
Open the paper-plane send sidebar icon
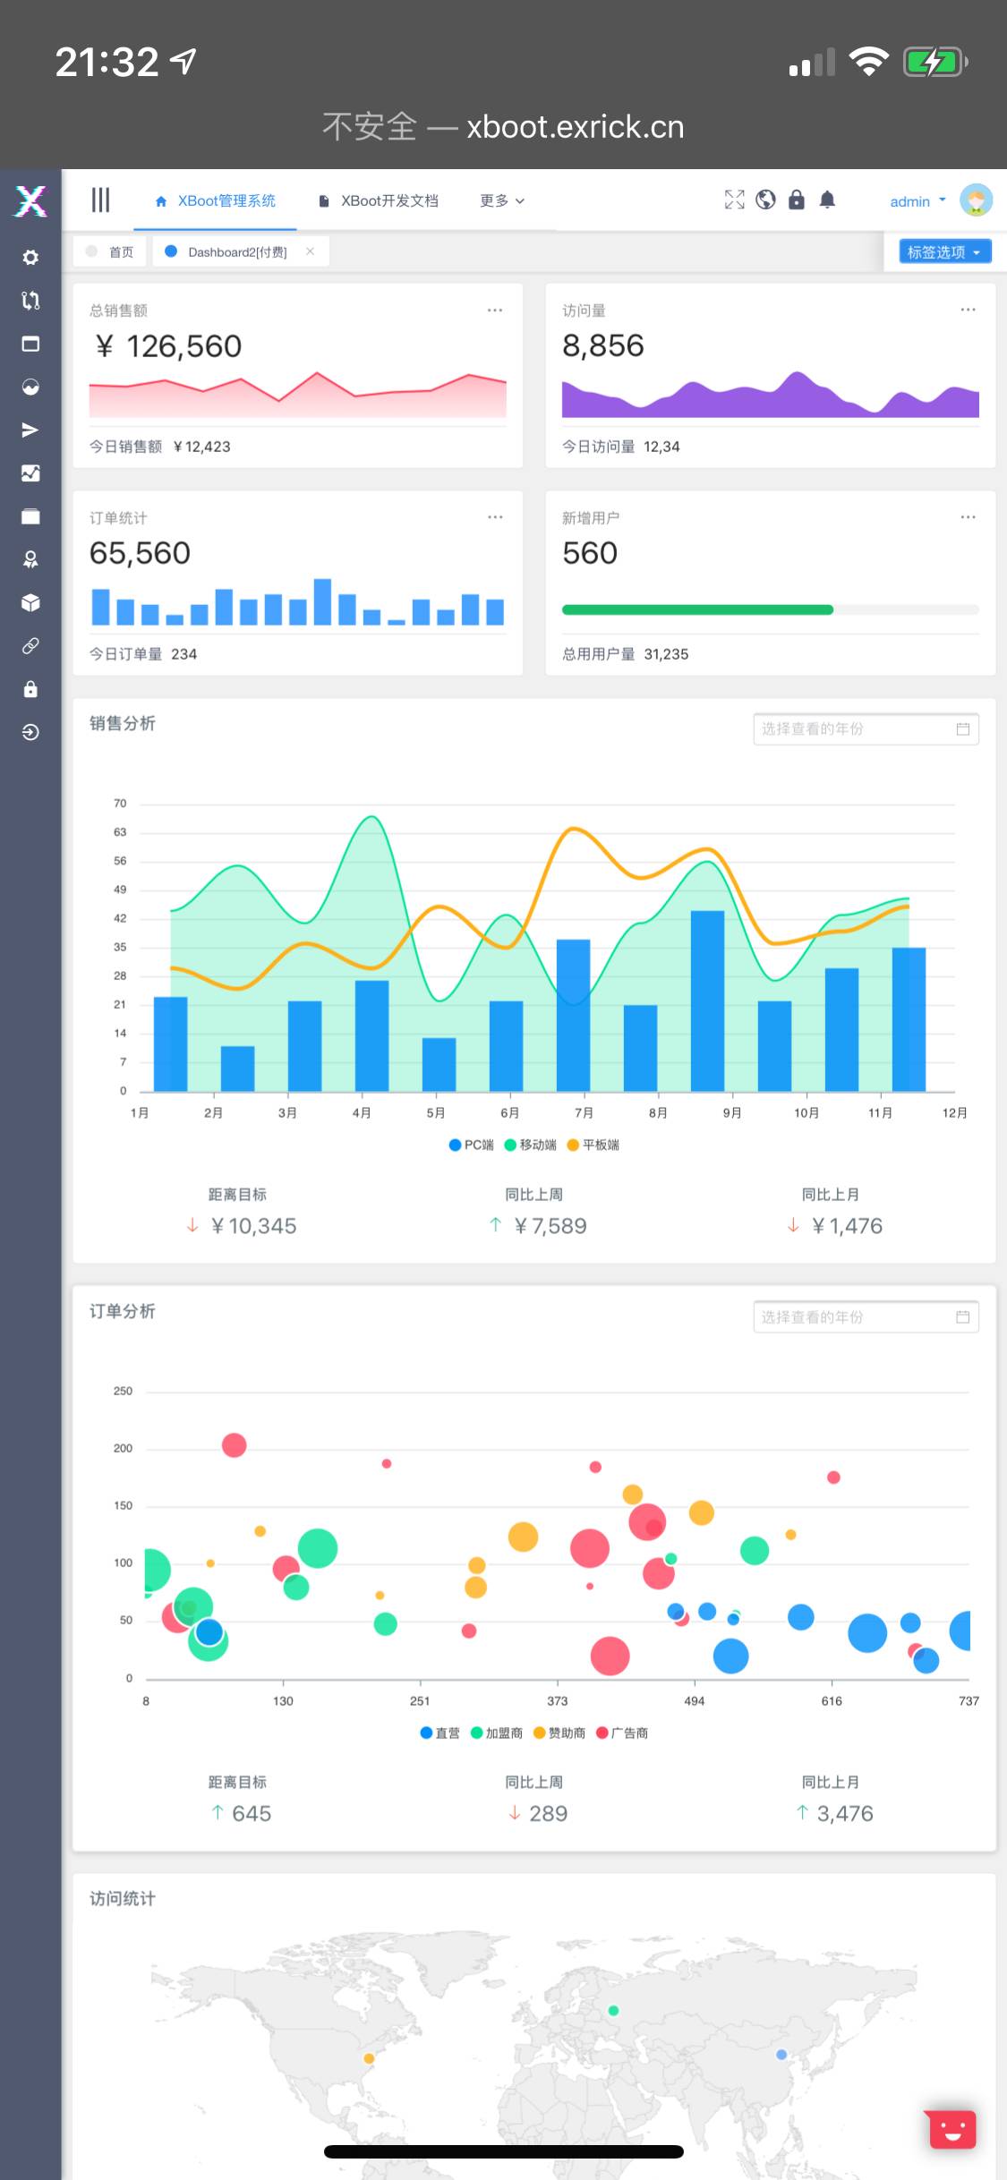[x=30, y=430]
